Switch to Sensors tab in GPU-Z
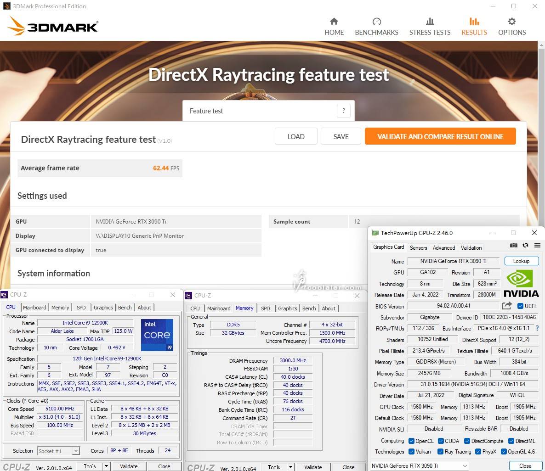Image resolution: width=545 pixels, height=471 pixels. 418,247
